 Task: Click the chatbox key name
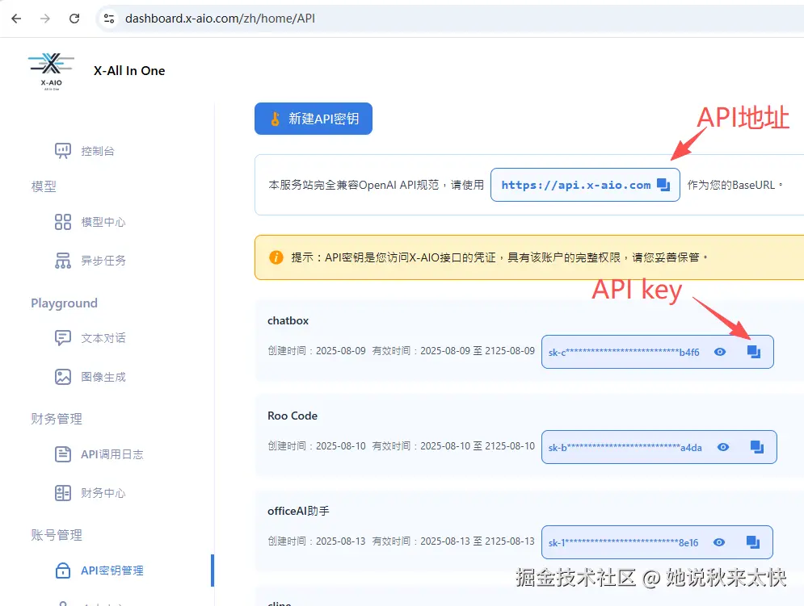288,320
